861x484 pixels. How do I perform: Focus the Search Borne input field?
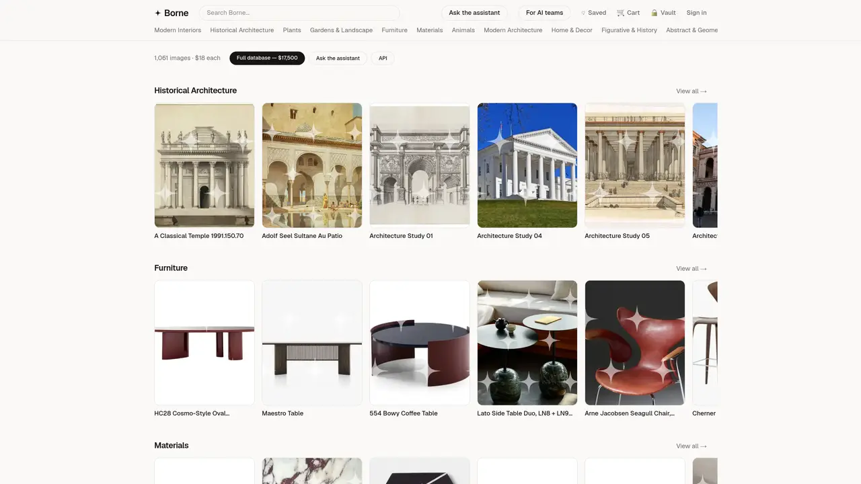[299, 13]
